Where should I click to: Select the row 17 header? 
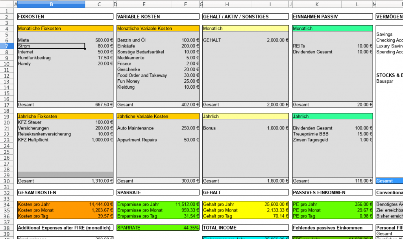click(7, 105)
